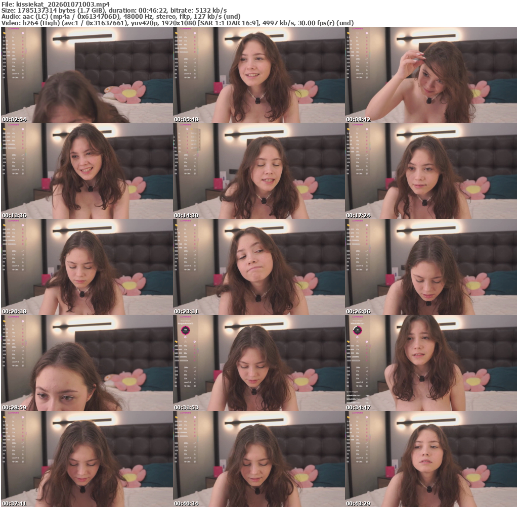Open the frame at 00:14:30
518x507 pixels.
click(258, 171)
